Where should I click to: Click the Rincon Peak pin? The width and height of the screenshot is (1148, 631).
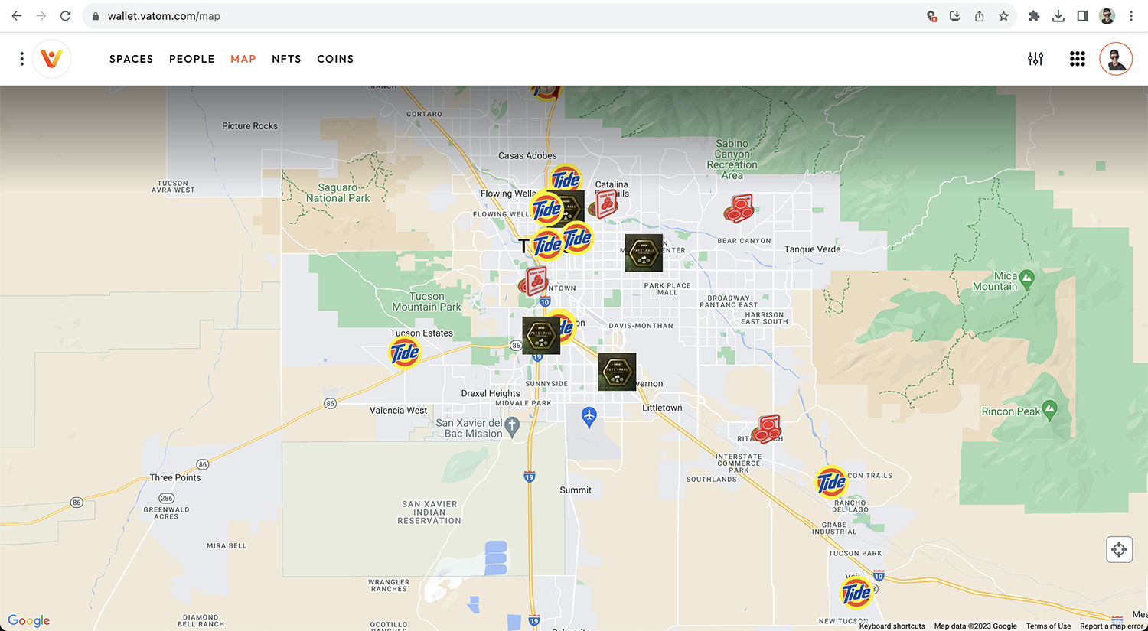coord(1050,410)
